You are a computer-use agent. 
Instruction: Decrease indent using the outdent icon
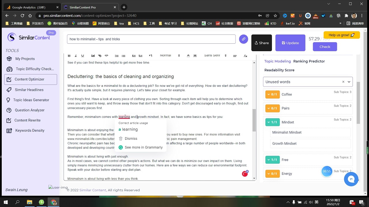tap(134, 55)
